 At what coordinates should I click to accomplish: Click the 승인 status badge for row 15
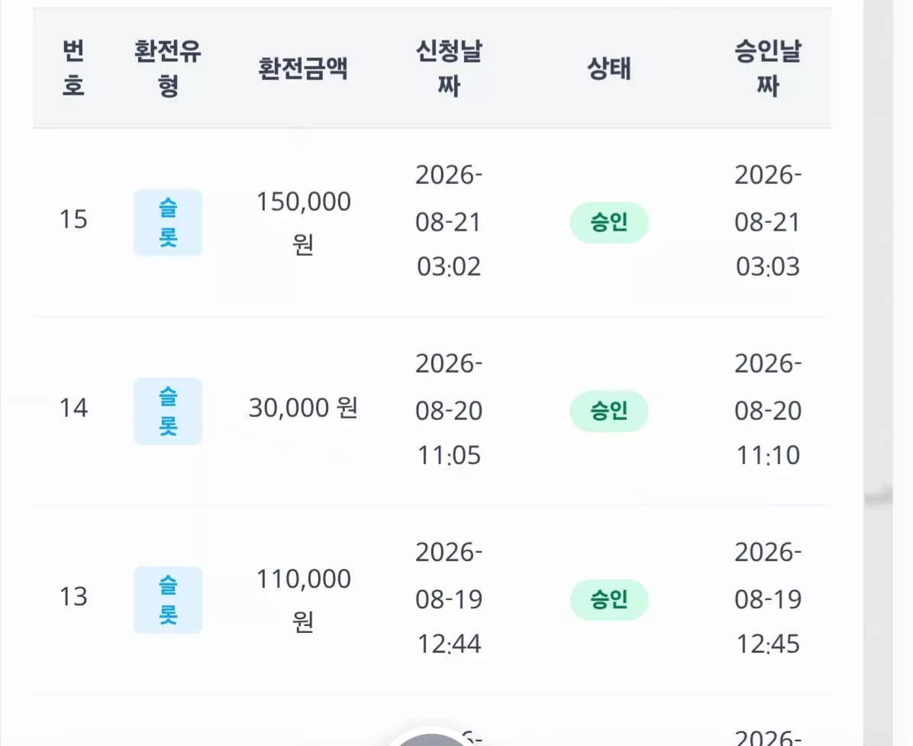(x=609, y=222)
